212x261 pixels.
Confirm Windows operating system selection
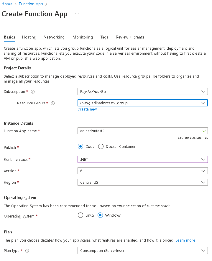pyautogui.click(x=100, y=215)
